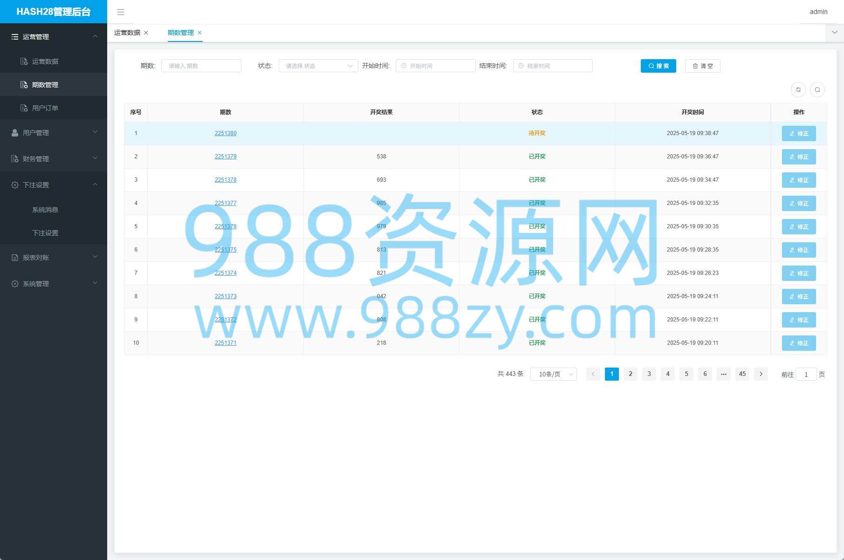Click the 清空 clear button
The height and width of the screenshot is (560, 844).
tap(702, 66)
